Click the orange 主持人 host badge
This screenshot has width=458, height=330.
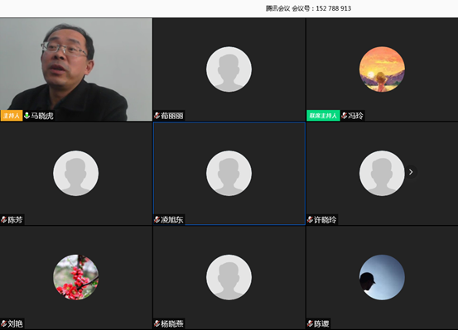12,116
